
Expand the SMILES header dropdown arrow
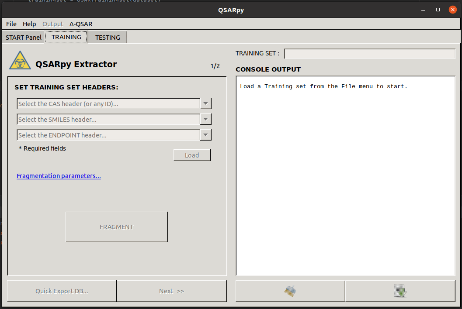click(x=206, y=119)
